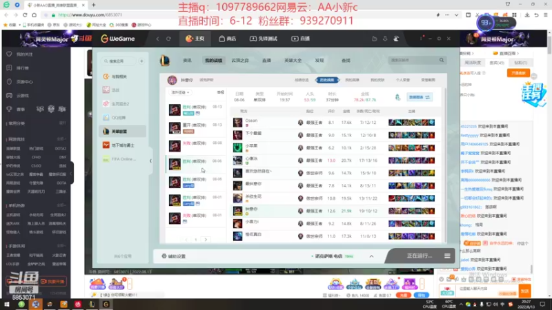552x310 pixels.
Task: Click DOTA2 category in Douyu sidebar
Action: [61, 148]
